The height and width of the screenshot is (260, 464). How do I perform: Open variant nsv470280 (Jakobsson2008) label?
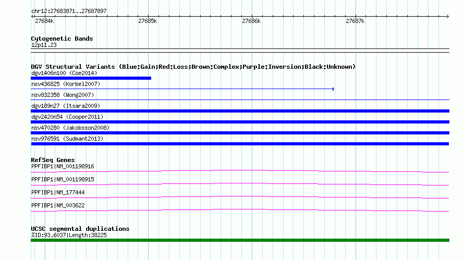[x=70, y=128]
